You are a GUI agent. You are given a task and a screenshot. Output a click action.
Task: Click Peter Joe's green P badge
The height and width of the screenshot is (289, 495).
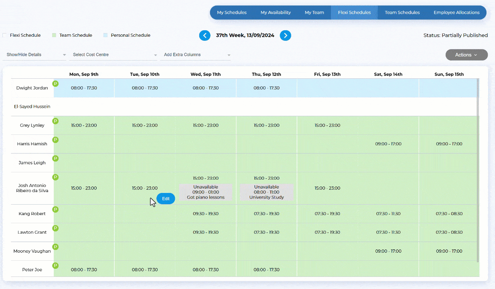coord(55,266)
